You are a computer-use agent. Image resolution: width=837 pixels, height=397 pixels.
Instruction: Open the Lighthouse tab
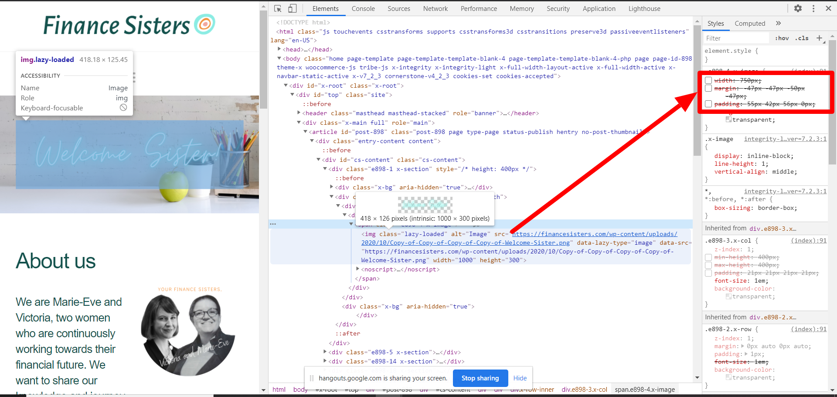pyautogui.click(x=644, y=8)
